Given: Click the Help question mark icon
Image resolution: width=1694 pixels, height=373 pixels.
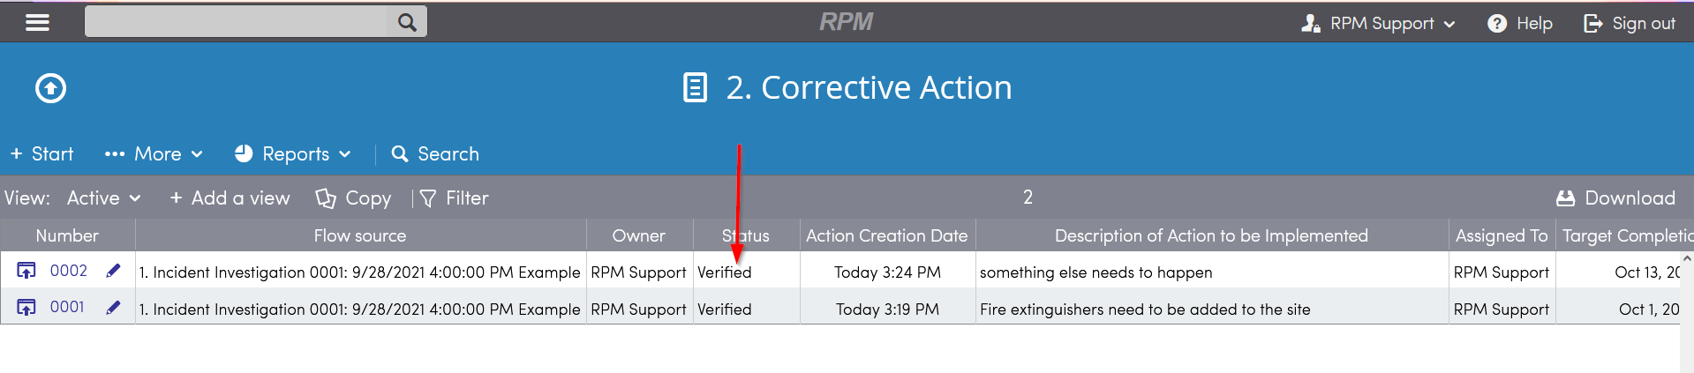Looking at the screenshot, I should point(1496,24).
